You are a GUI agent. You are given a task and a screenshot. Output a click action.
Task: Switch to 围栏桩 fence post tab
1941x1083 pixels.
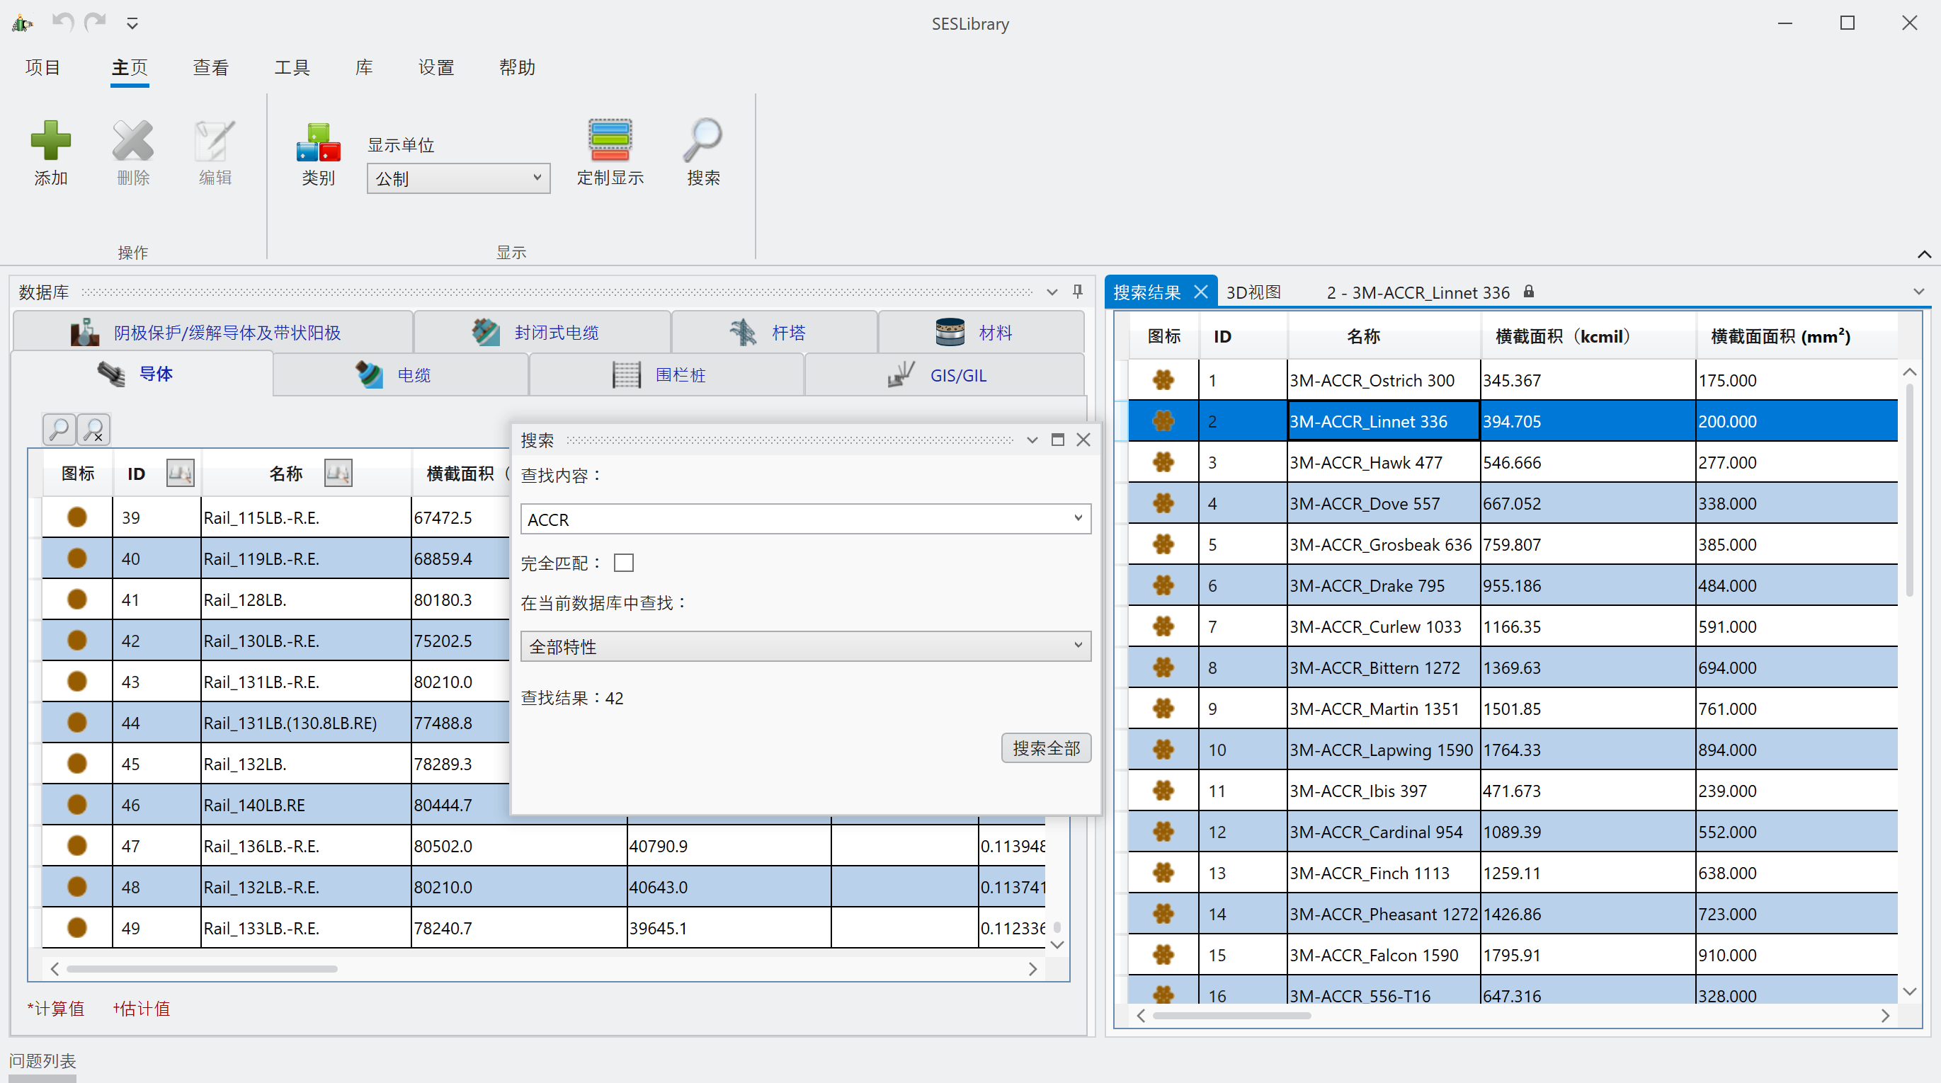pyautogui.click(x=666, y=374)
